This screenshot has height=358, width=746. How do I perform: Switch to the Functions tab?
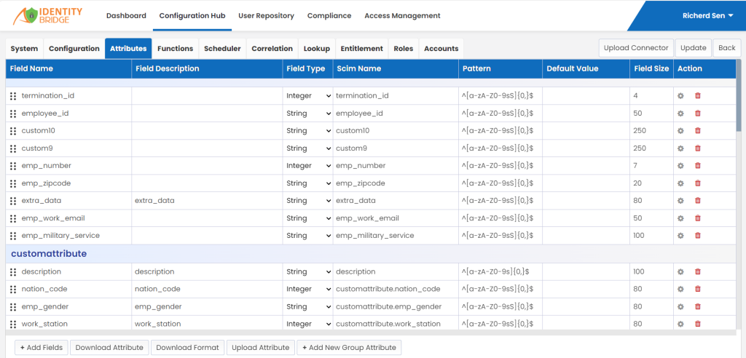[x=175, y=49]
